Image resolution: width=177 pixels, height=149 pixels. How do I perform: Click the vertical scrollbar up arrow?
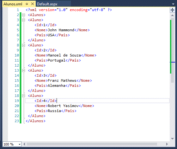[x=172, y=15]
